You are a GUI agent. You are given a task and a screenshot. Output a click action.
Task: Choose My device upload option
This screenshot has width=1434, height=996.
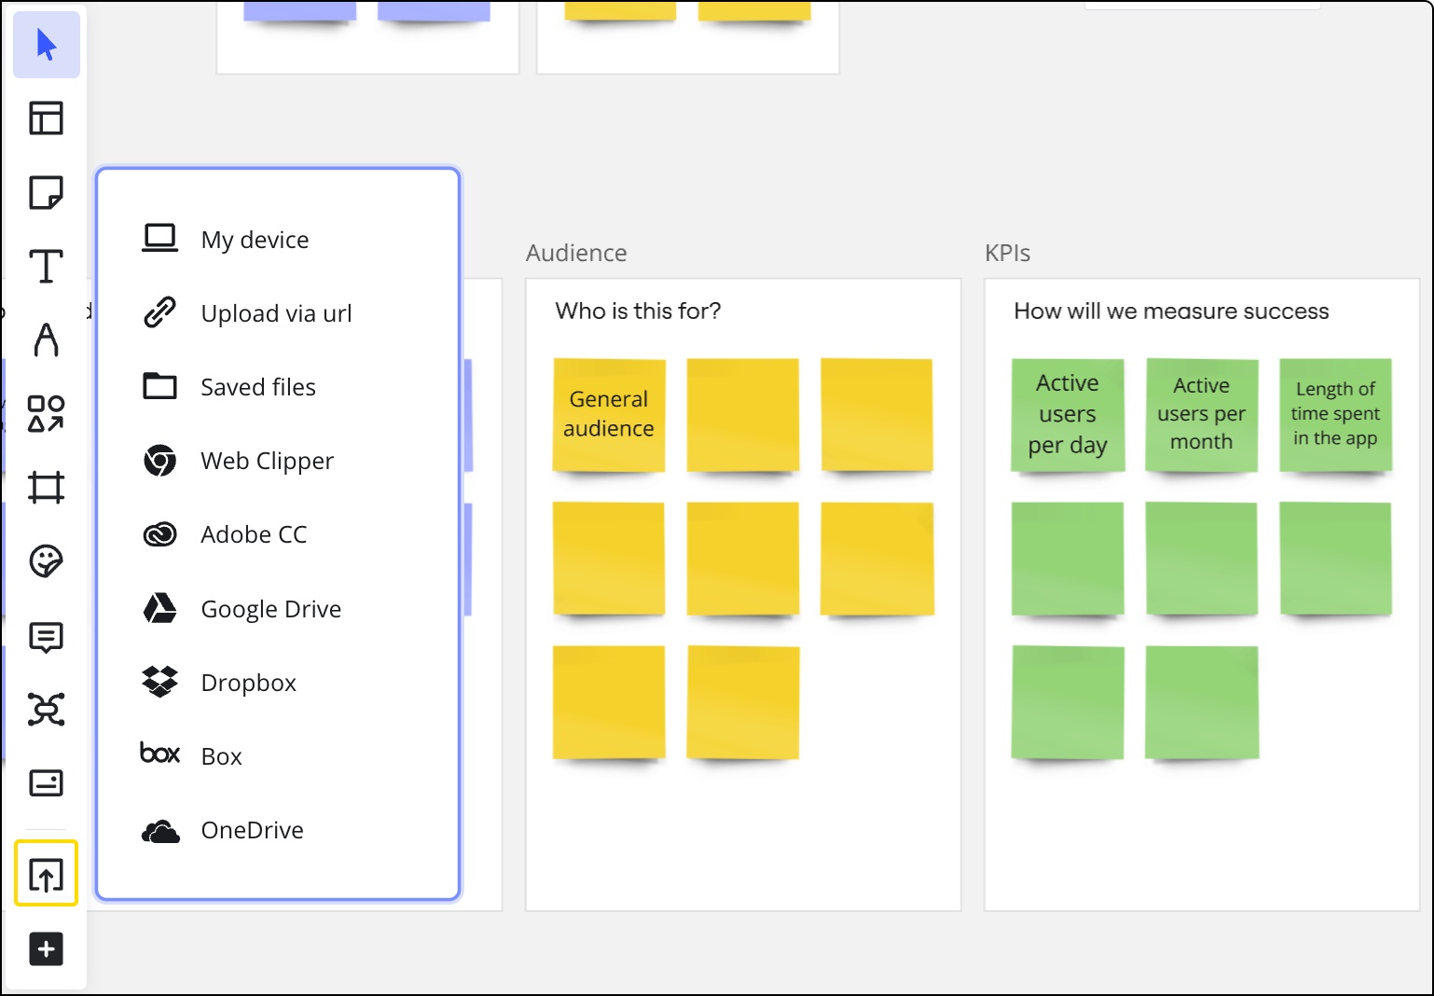click(254, 240)
